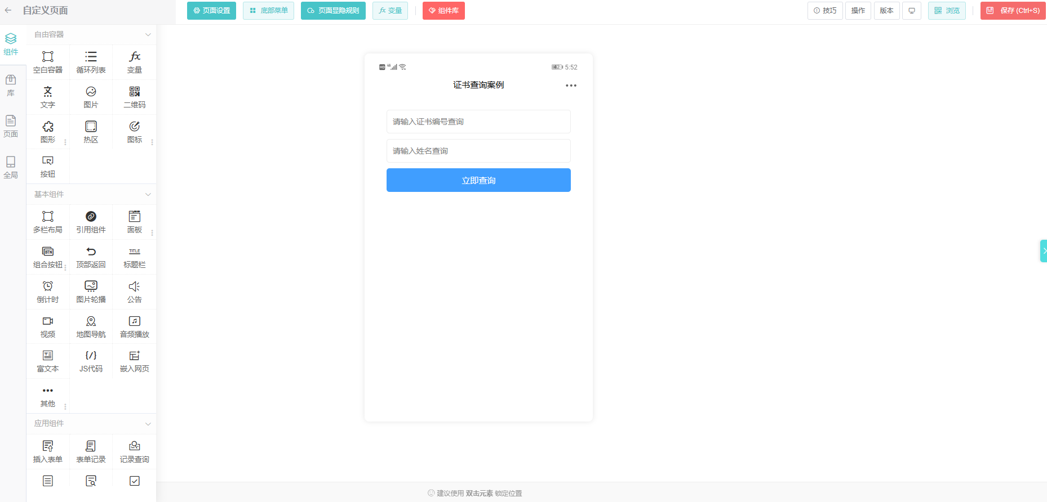Add a 倒计时 countdown component

pos(48,292)
